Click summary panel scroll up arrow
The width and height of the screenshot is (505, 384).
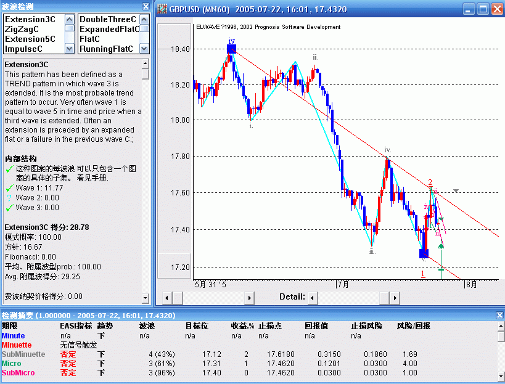click(x=501, y=325)
